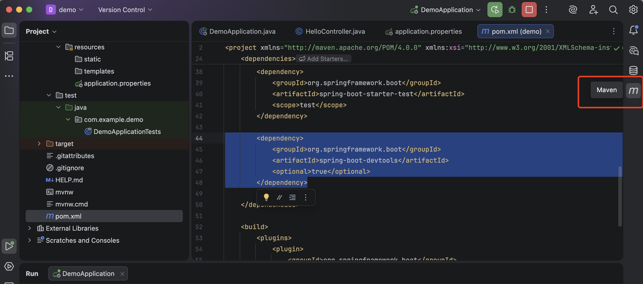Screen dimensions: 643x284
Task: Open the Database tool window
Action: [633, 70]
